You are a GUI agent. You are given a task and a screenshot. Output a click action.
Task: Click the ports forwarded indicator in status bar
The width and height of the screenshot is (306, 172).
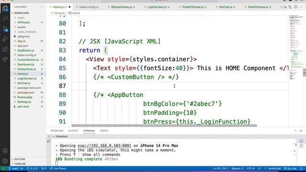[44, 169]
